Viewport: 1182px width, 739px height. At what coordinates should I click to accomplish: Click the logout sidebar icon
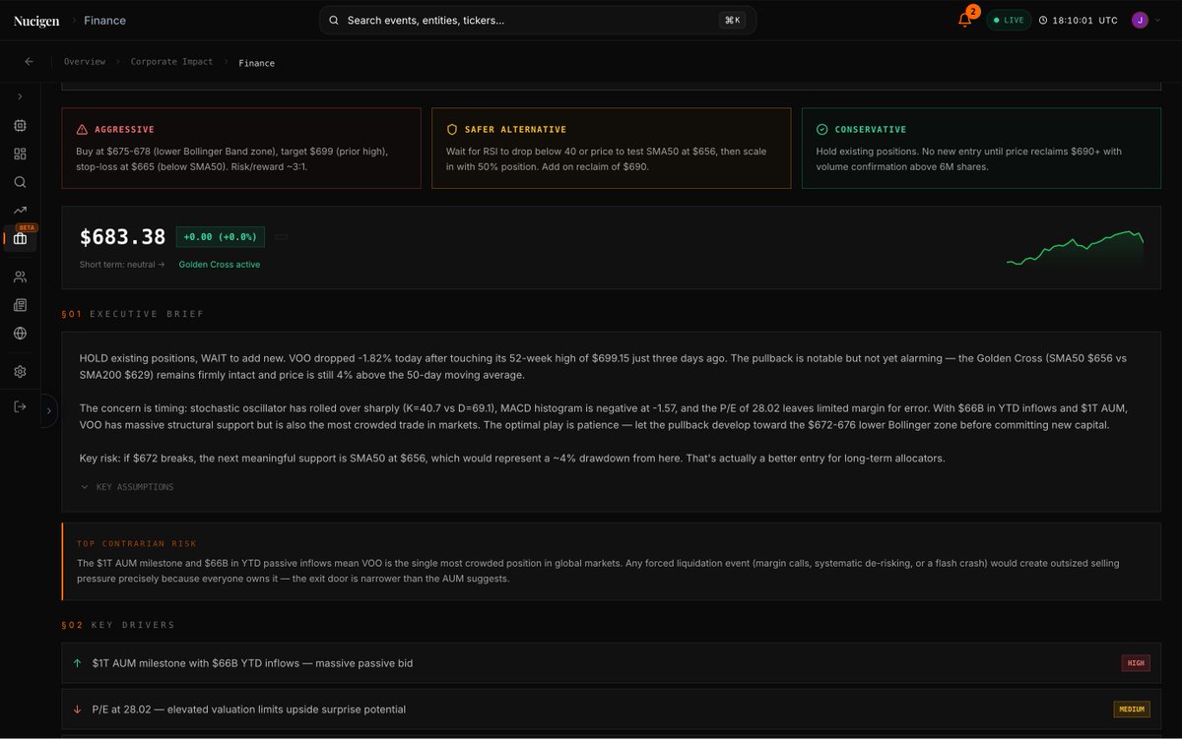pyautogui.click(x=20, y=407)
